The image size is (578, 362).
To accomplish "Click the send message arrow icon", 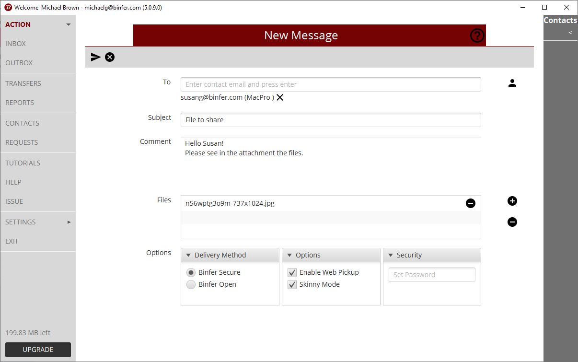I will pyautogui.click(x=96, y=57).
